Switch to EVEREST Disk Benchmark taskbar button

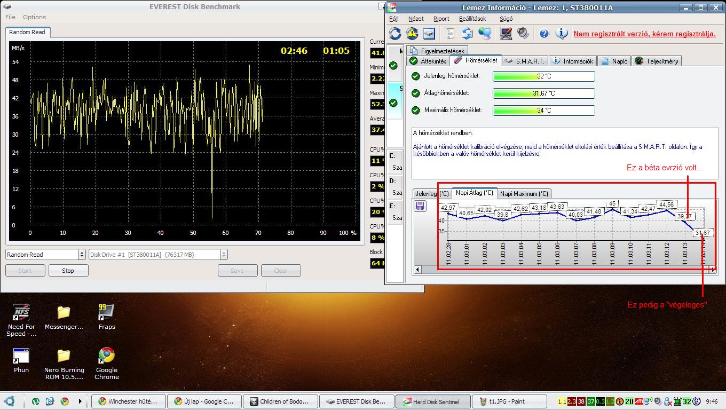(356, 401)
